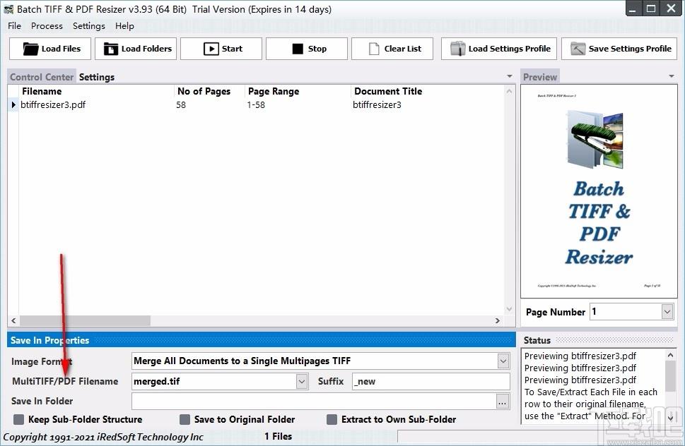The width and height of the screenshot is (685, 446).
Task: Open the Settings menu
Action: [88, 25]
